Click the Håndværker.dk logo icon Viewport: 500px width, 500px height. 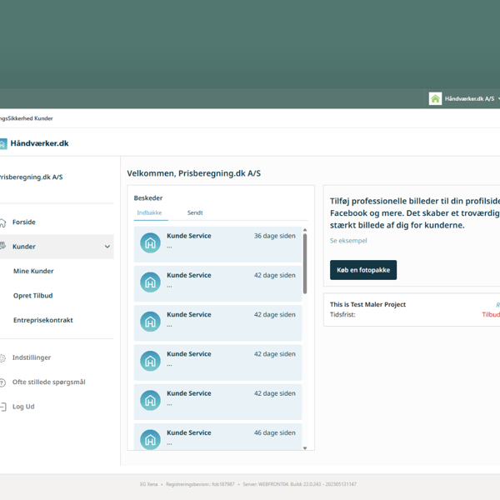pos(3,143)
